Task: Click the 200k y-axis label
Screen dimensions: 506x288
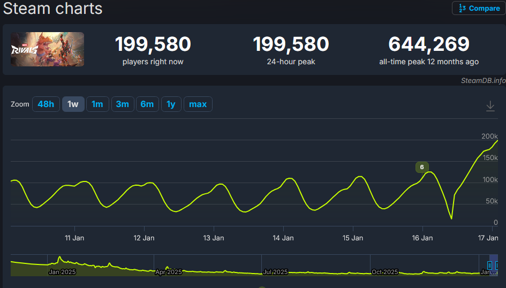Action: click(489, 136)
